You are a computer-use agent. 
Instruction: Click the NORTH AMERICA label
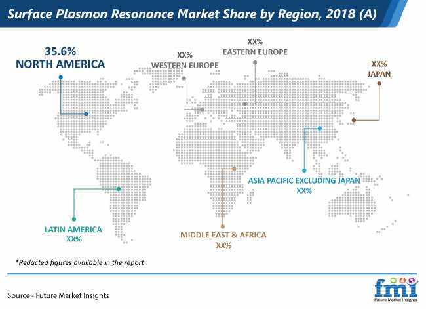tap(60, 64)
